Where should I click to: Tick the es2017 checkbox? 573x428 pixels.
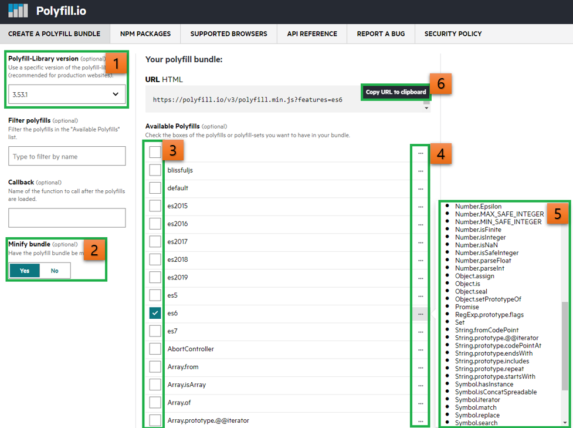[155, 241]
